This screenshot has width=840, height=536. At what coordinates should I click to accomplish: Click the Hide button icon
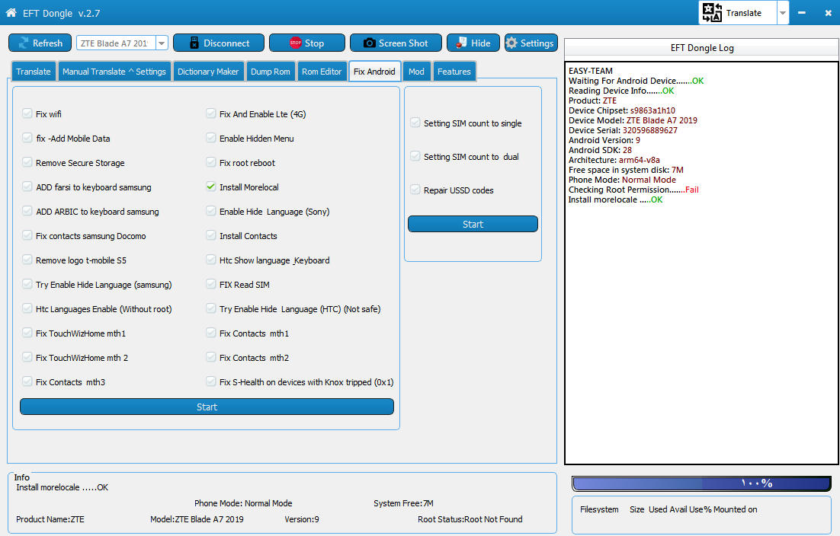461,43
